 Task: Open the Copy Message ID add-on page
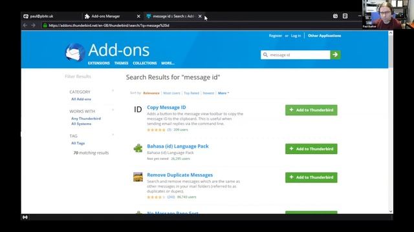click(166, 108)
